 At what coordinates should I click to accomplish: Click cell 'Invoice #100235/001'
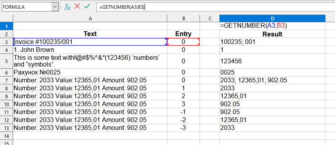pos(90,42)
